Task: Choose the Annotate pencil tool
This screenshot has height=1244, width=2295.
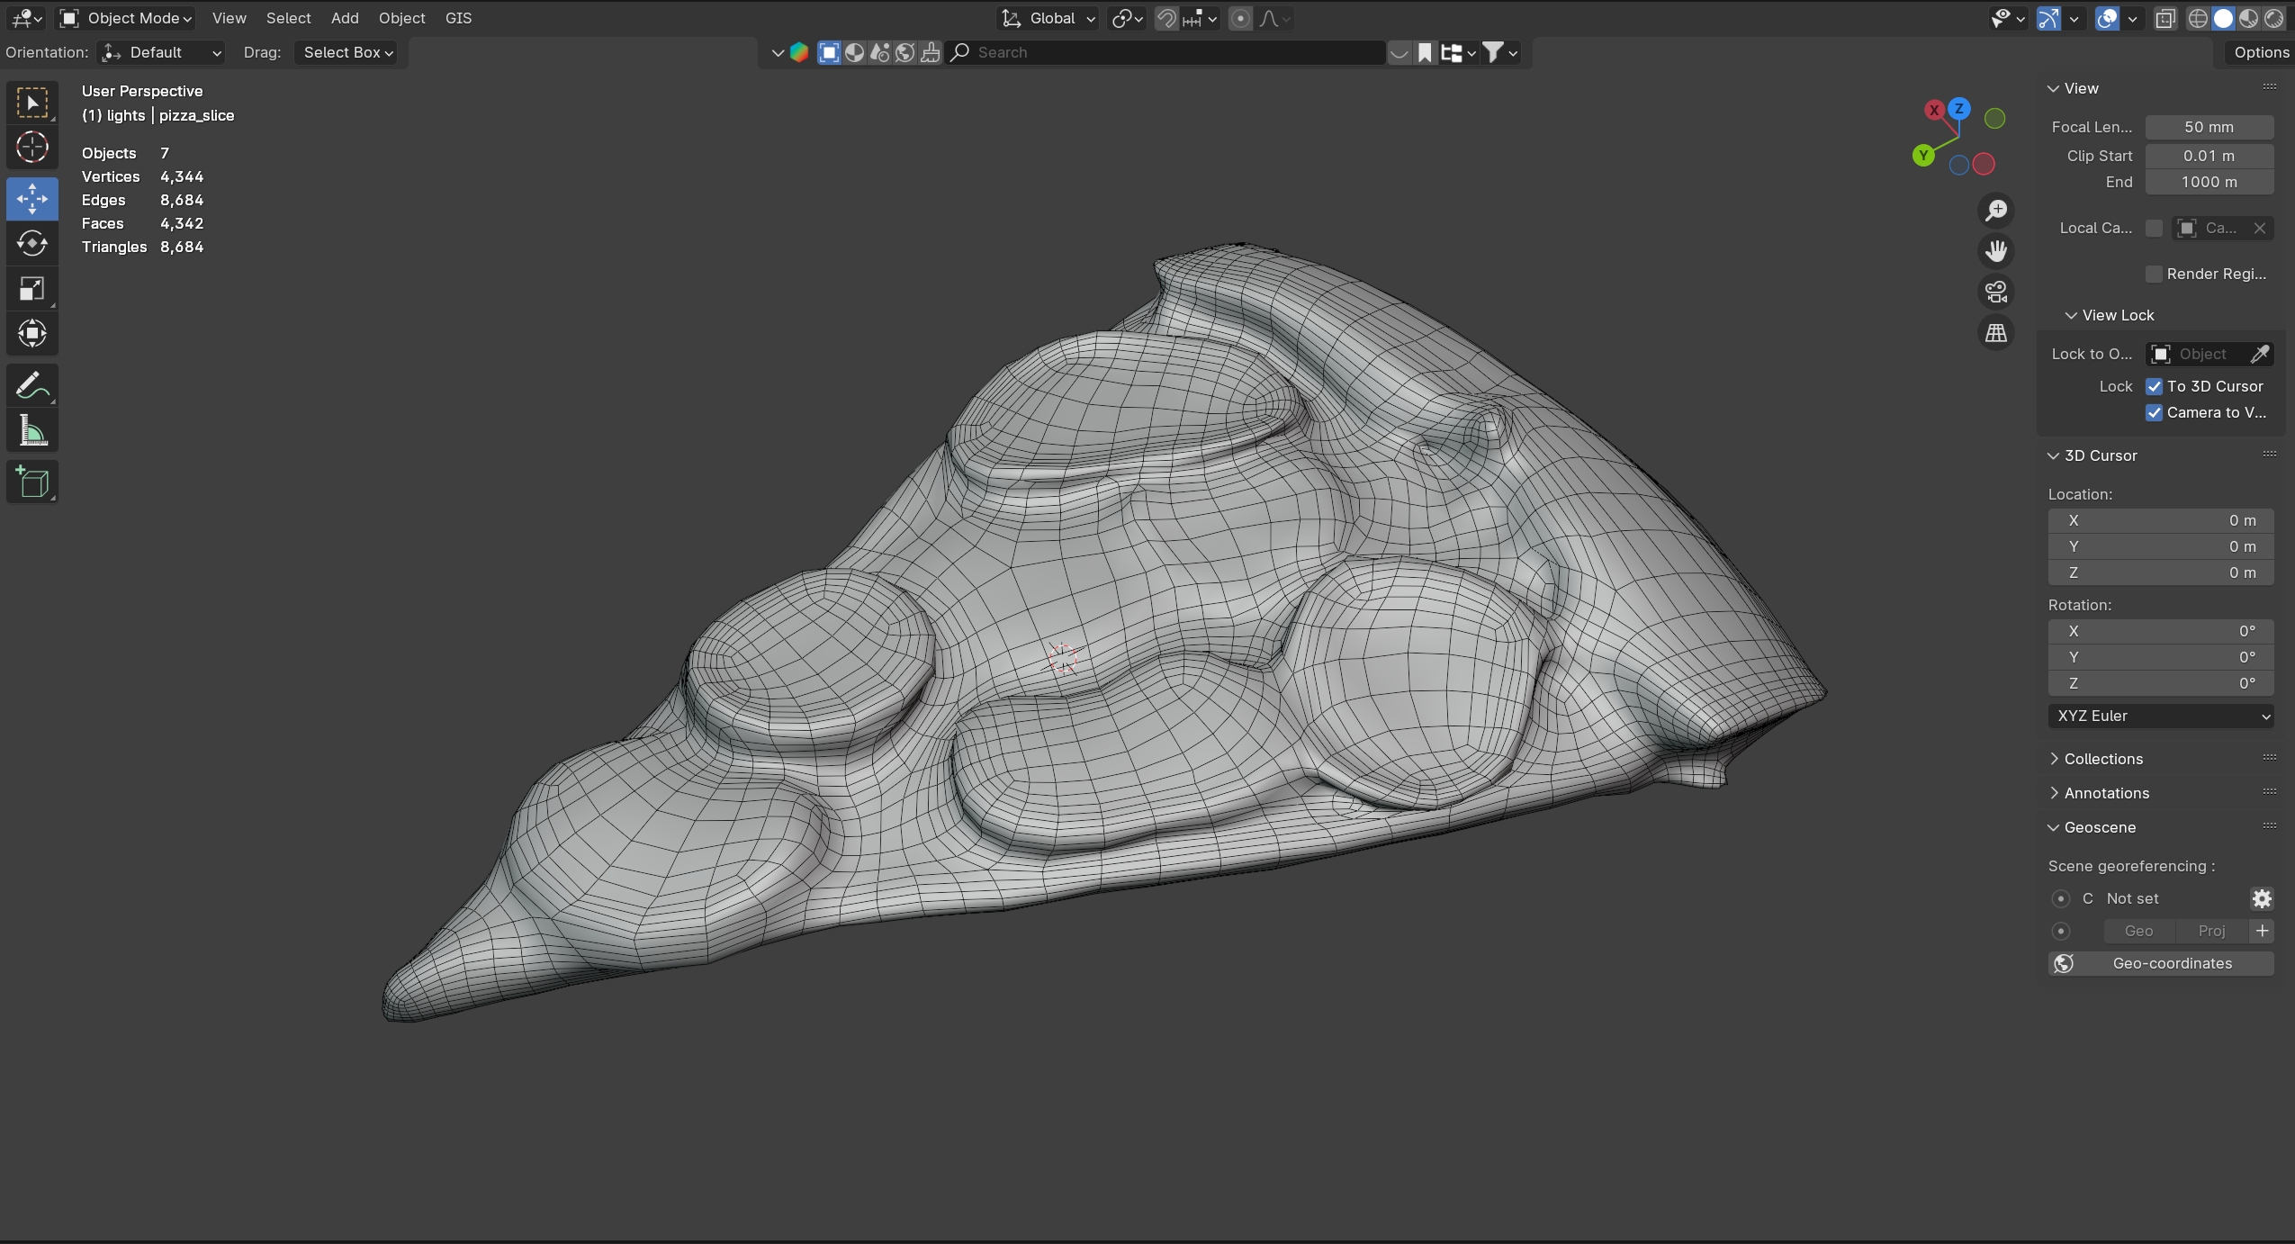Action: click(32, 385)
